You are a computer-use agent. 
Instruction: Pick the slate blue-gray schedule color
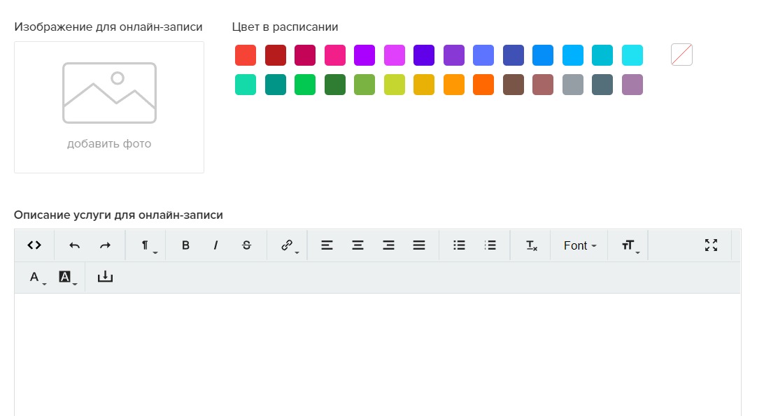pyautogui.click(x=602, y=85)
